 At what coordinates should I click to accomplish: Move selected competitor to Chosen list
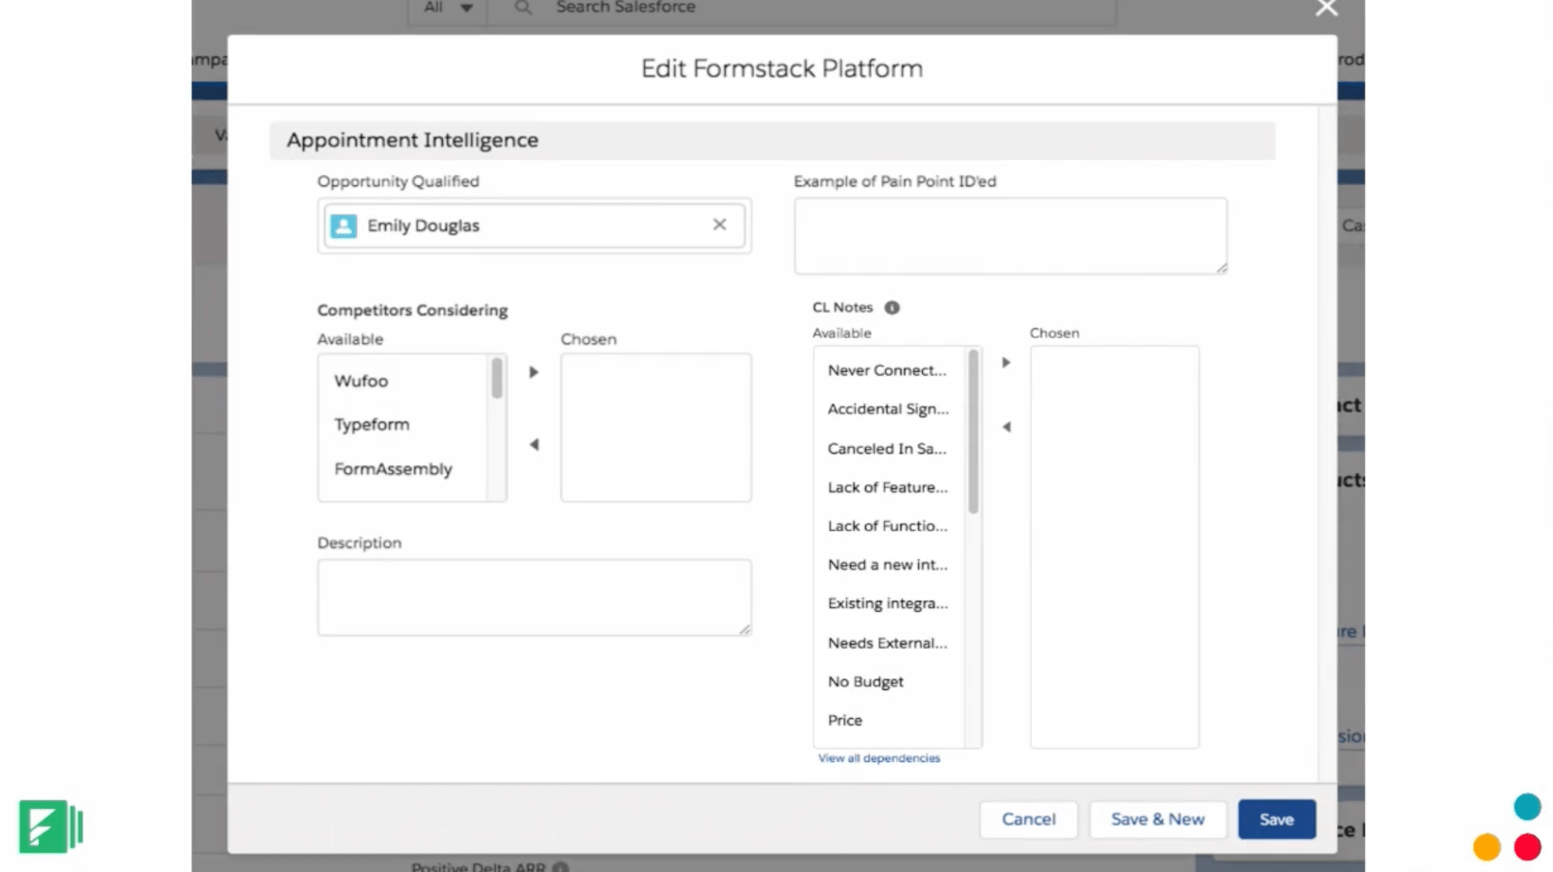[x=533, y=372]
